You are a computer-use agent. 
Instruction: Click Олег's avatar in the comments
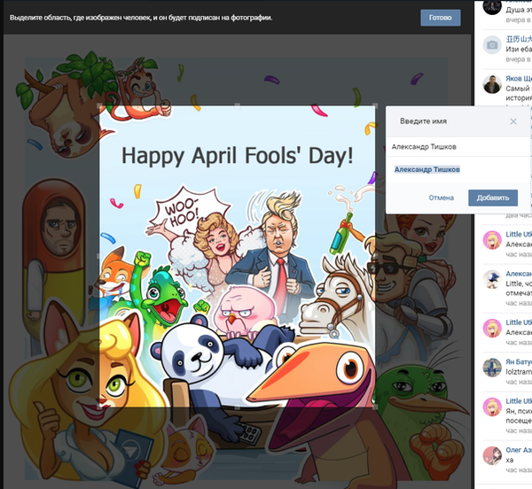tap(492, 455)
